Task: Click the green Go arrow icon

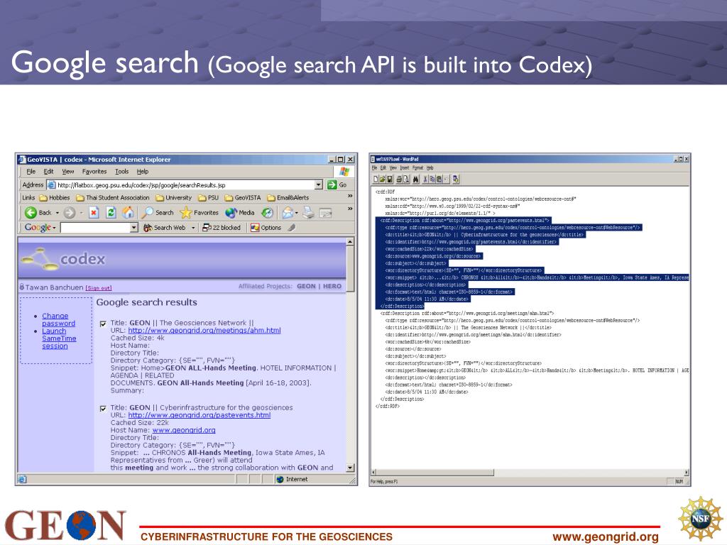Action: pos(332,185)
